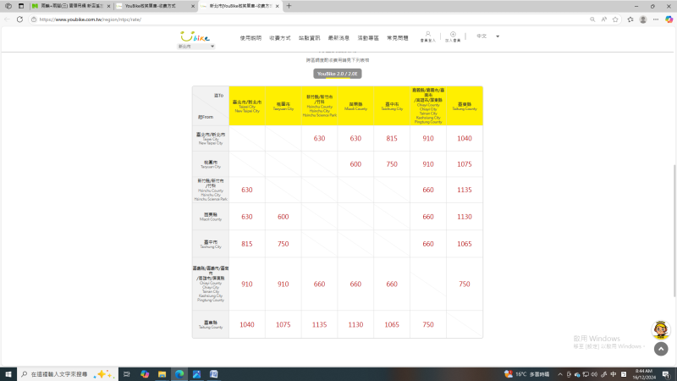Screen dimensions: 677x381
Task: Select the 1135 fare in the Hsinchu row
Action: coord(465,190)
